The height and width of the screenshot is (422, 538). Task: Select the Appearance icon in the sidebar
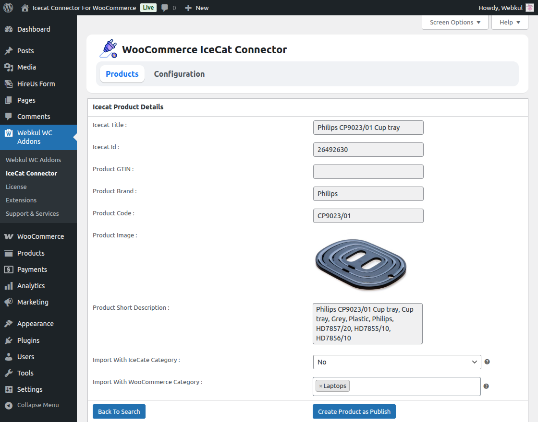point(10,323)
